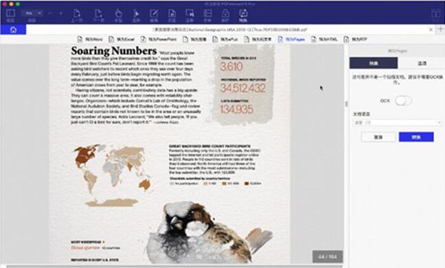The height and width of the screenshot is (268, 445).
Task: Switch to the options tab in side panel
Action: (x=422, y=63)
